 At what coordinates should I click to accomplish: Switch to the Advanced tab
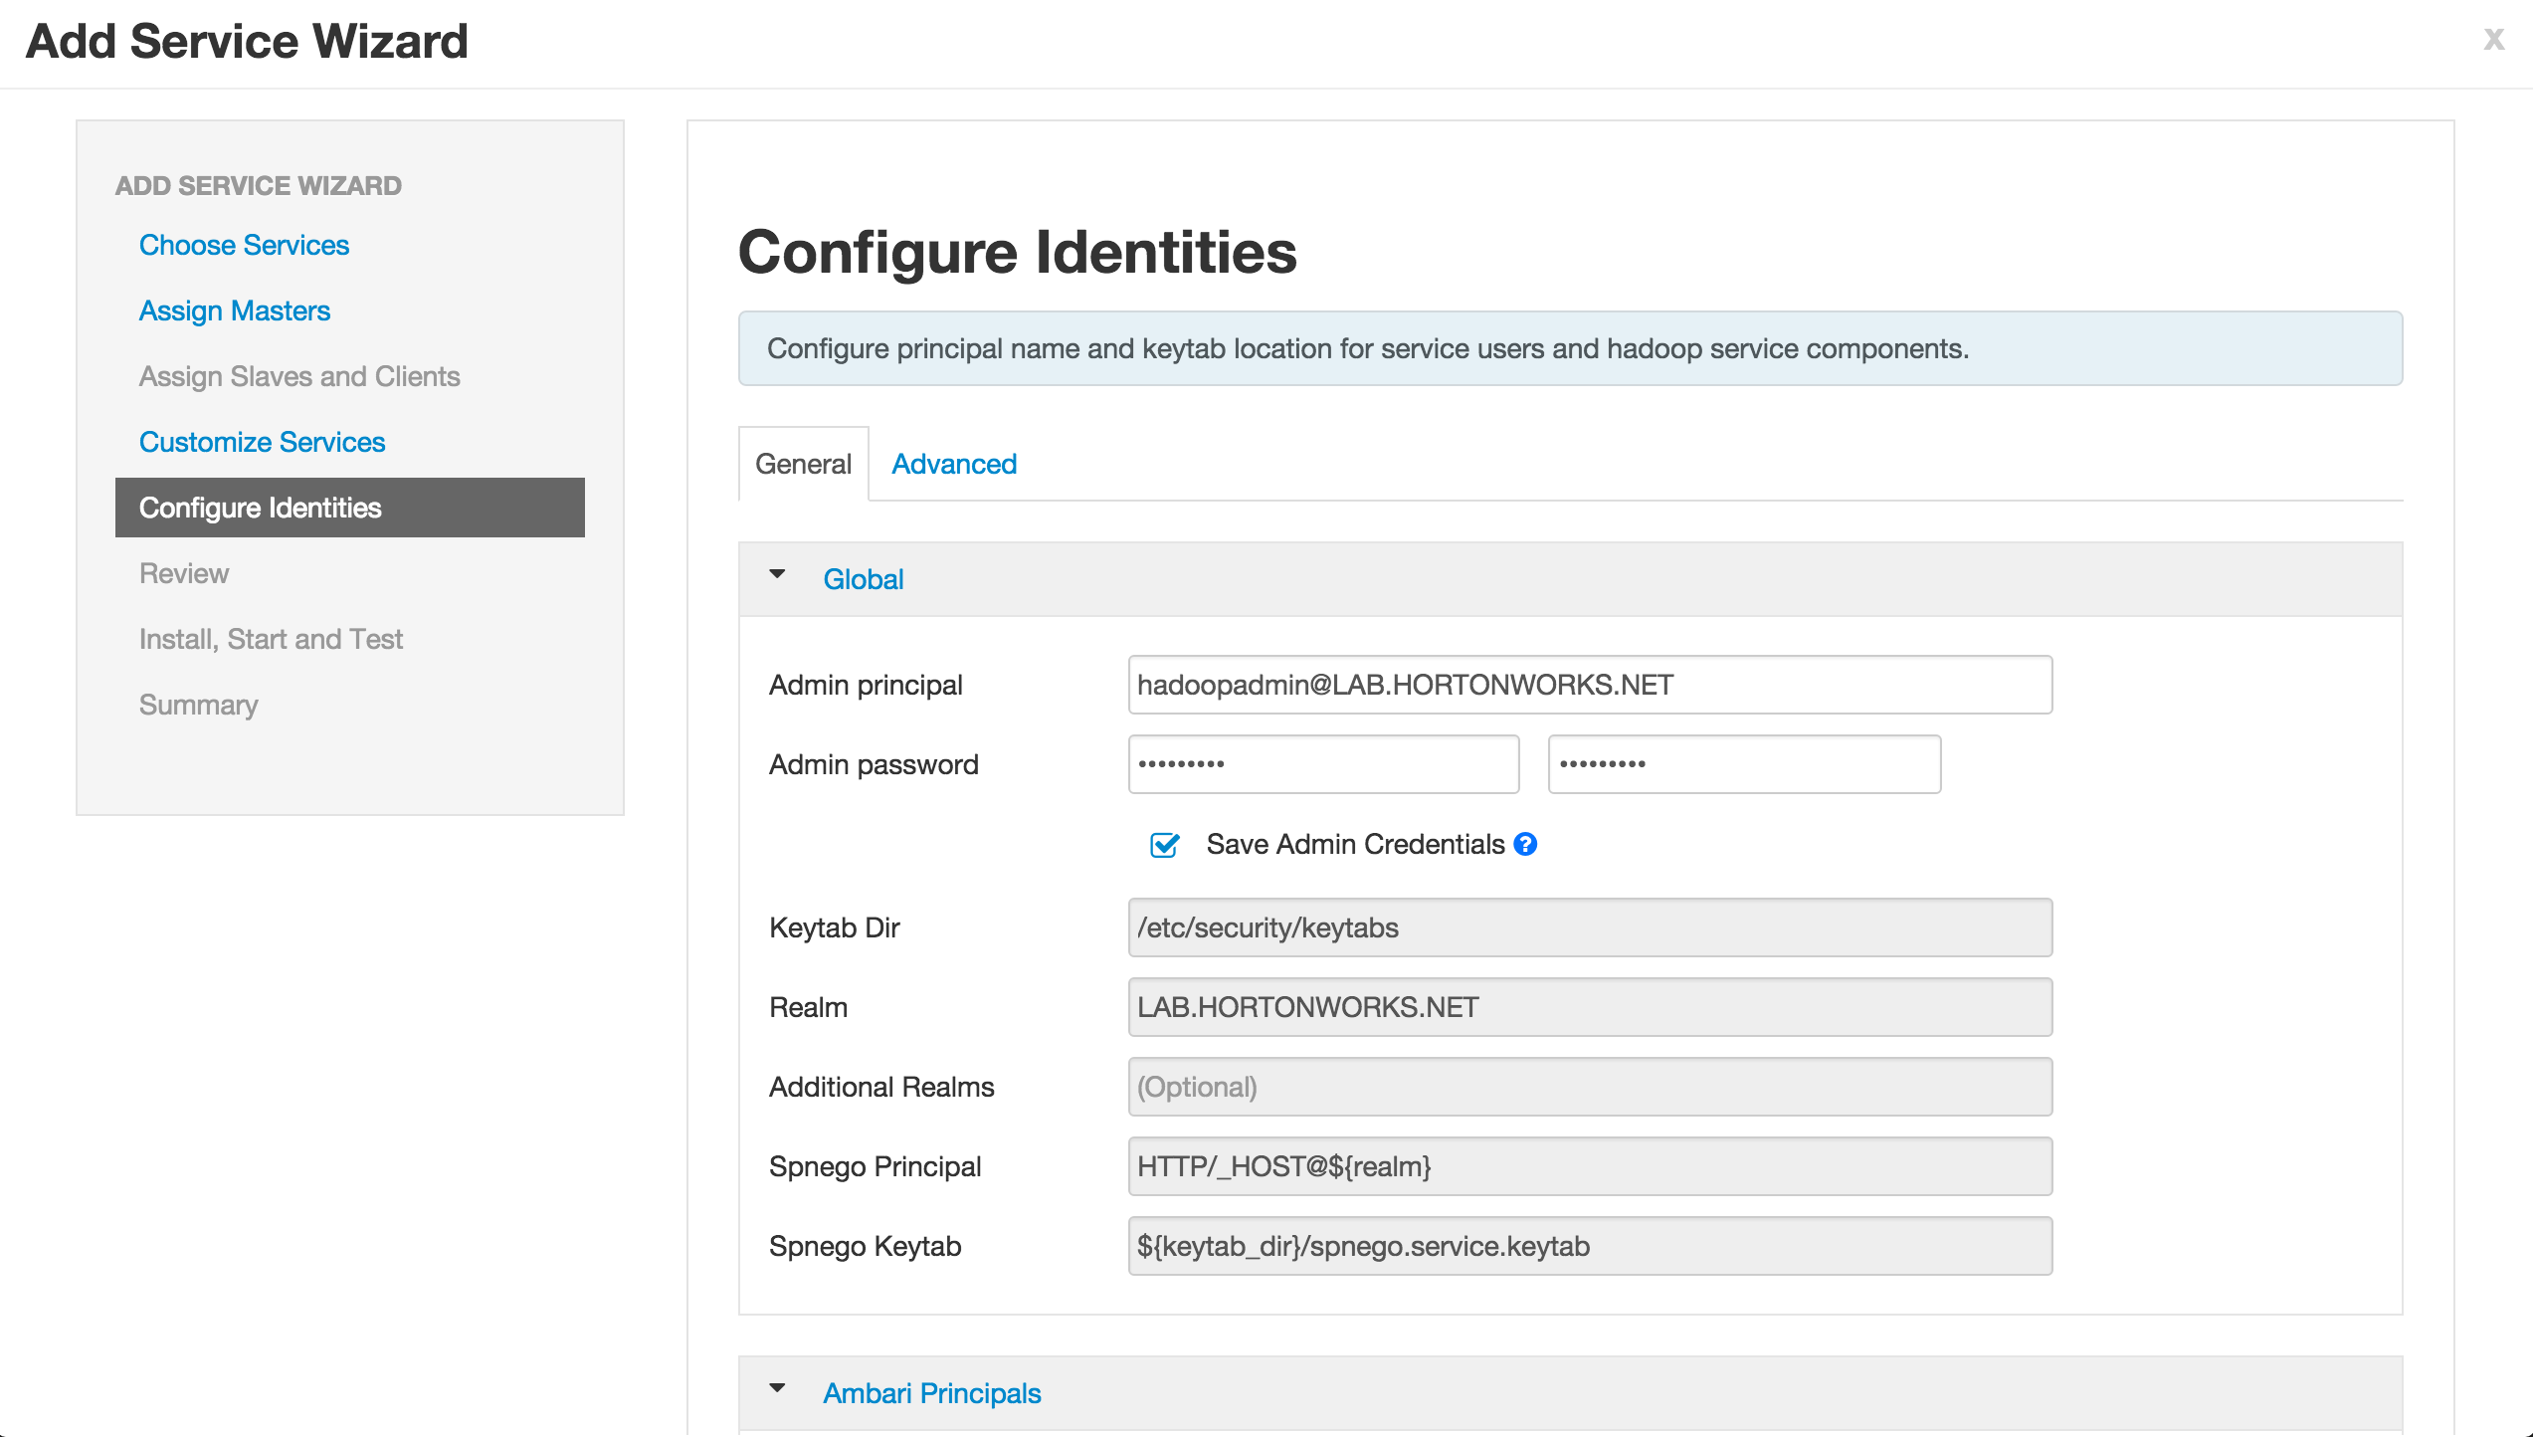pyautogui.click(x=953, y=464)
